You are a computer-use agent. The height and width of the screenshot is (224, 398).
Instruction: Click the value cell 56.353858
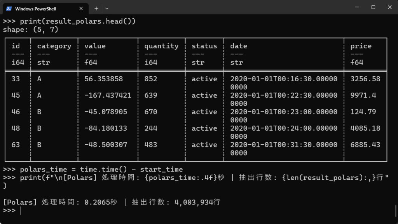tap(103, 79)
